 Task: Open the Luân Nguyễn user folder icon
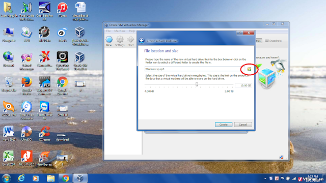tap(9, 10)
